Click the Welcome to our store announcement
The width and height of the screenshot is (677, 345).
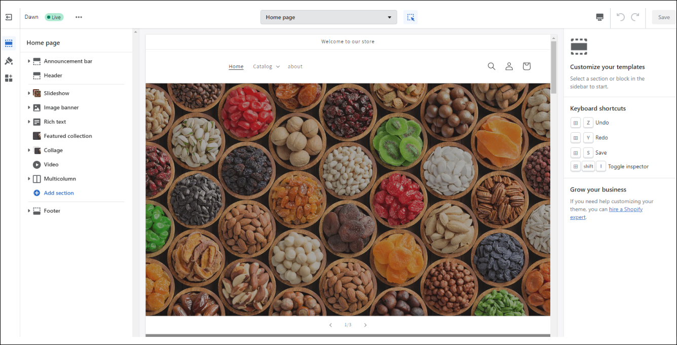pyautogui.click(x=348, y=42)
